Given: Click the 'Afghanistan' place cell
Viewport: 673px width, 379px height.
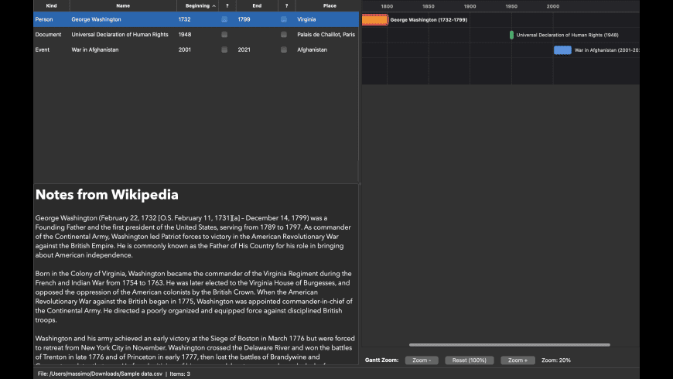Looking at the screenshot, I should [x=312, y=50].
